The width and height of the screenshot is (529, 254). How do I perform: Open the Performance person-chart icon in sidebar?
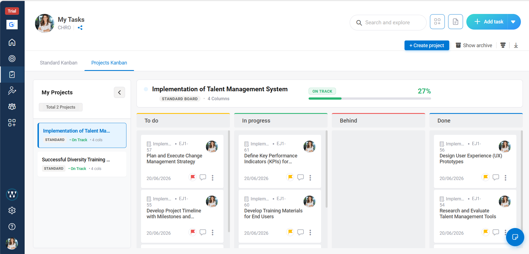(12, 90)
